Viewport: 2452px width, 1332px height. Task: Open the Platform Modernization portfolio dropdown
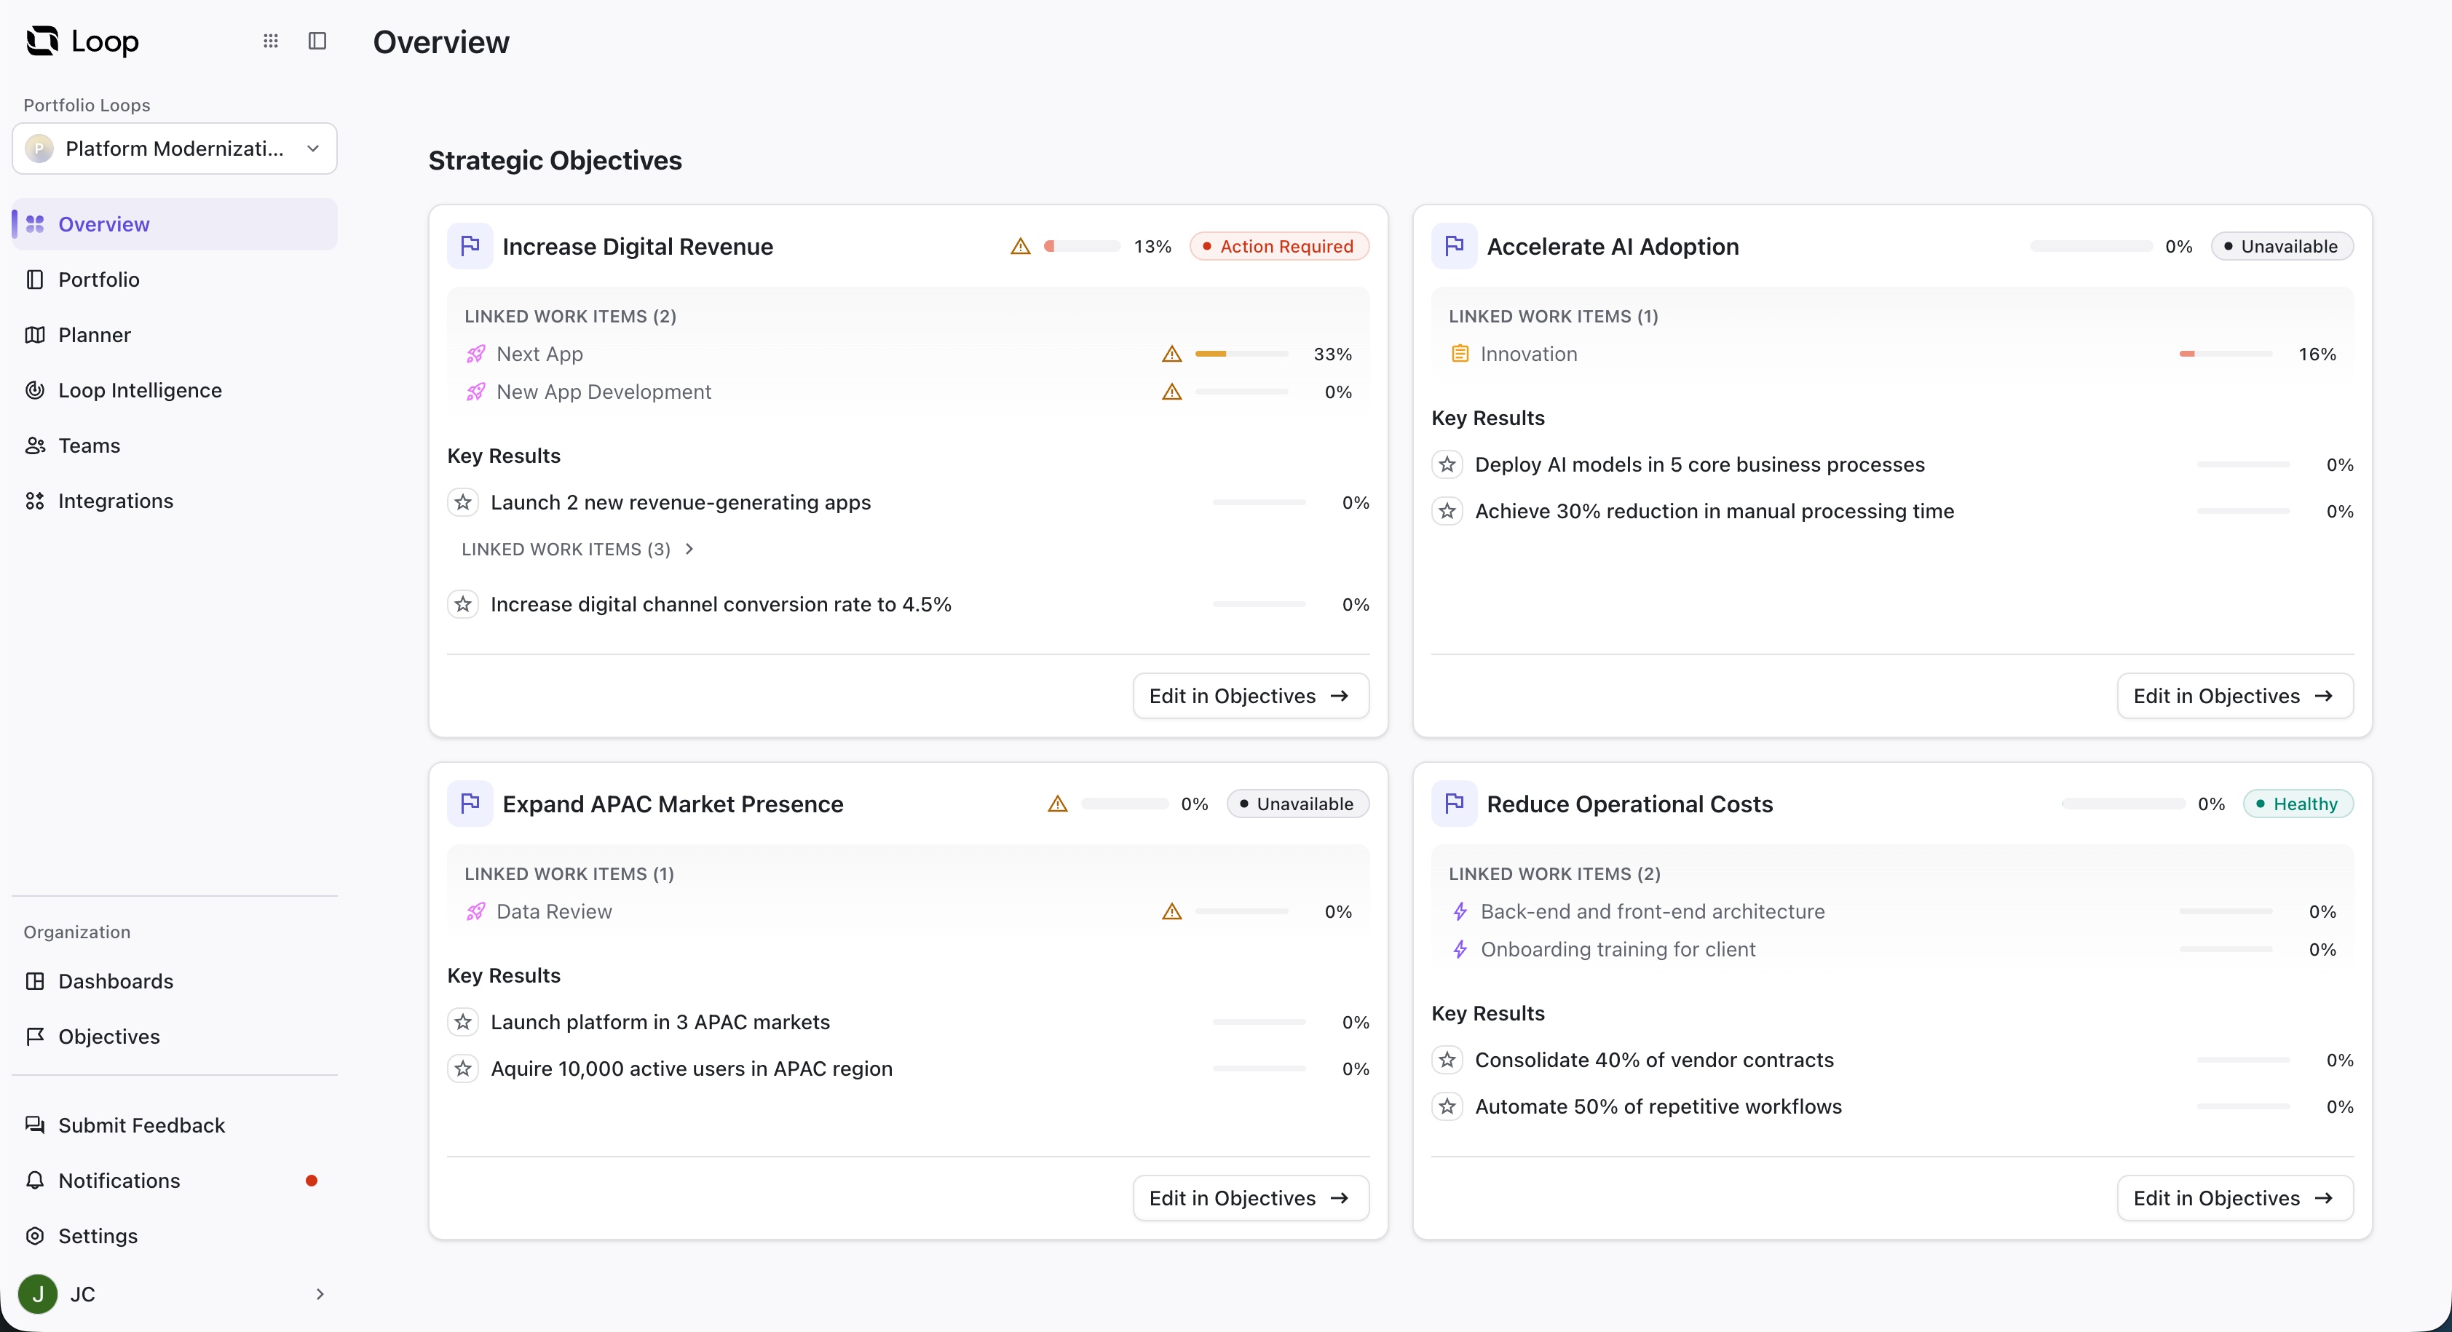[175, 148]
